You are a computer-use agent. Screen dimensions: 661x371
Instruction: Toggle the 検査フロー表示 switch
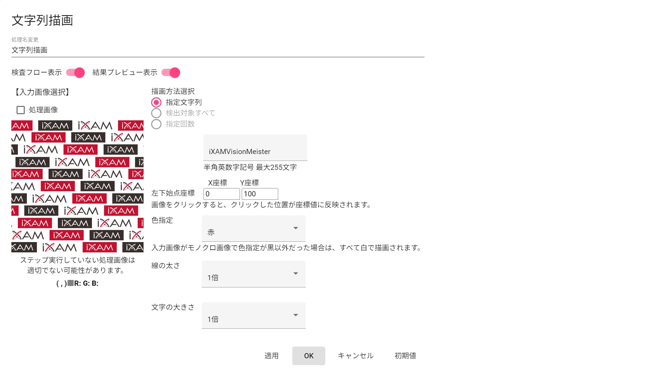75,73
